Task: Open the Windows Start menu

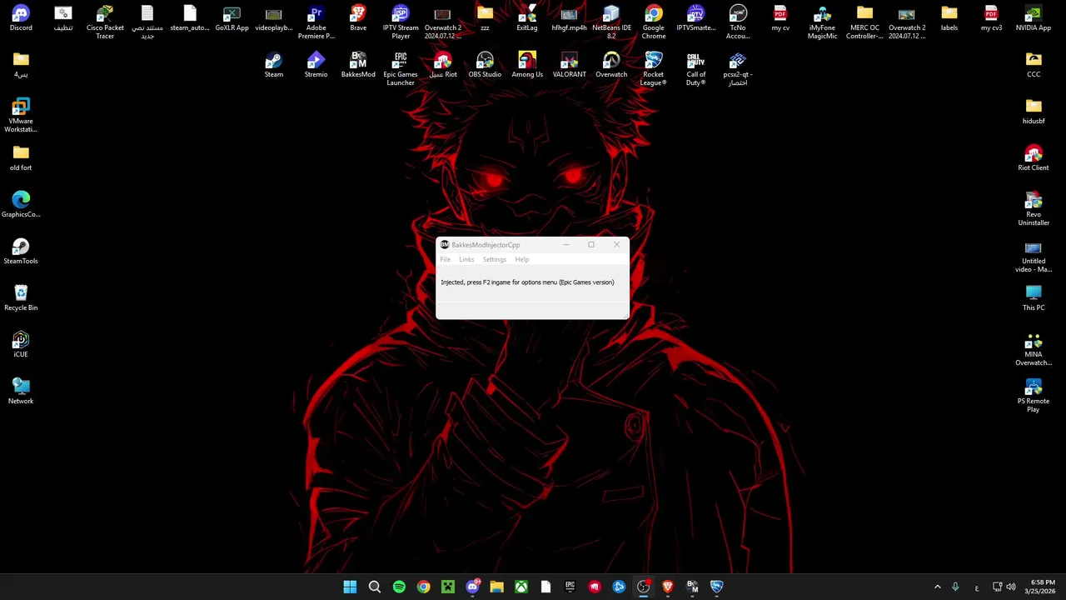Action: [x=350, y=587]
